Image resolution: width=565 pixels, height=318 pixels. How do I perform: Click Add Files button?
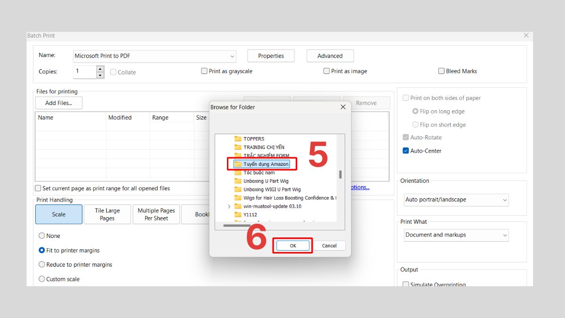pos(59,103)
